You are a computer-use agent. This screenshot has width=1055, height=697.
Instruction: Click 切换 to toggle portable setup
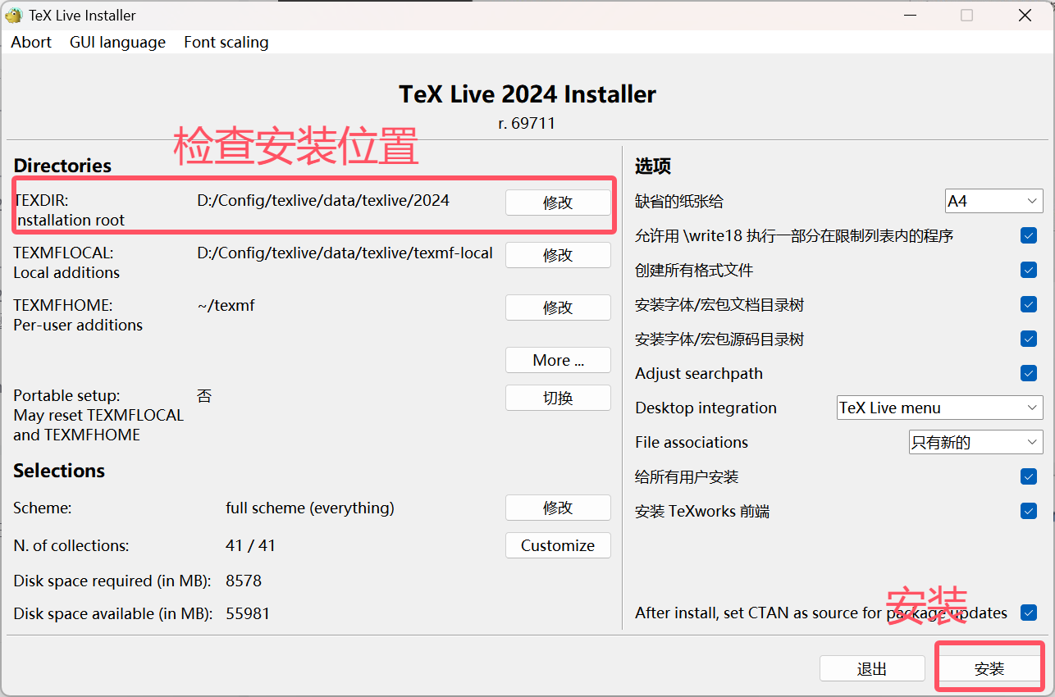pos(558,398)
